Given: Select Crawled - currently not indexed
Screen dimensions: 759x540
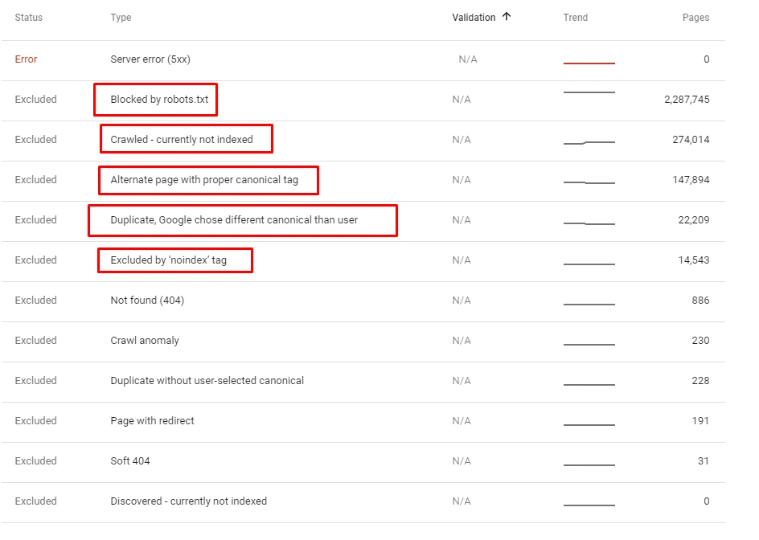Looking at the screenshot, I should [182, 140].
